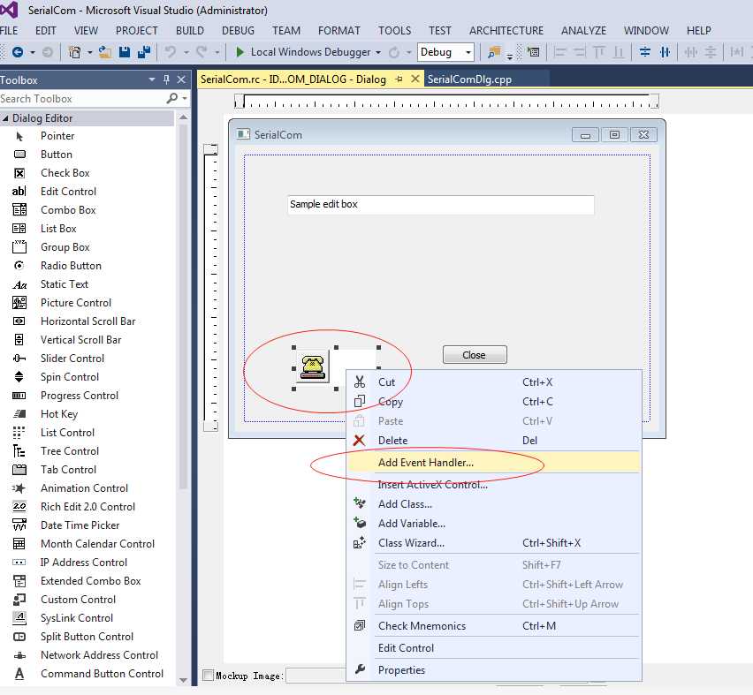
Task: Switch to SerialComDlg.cpp tab
Action: (469, 79)
